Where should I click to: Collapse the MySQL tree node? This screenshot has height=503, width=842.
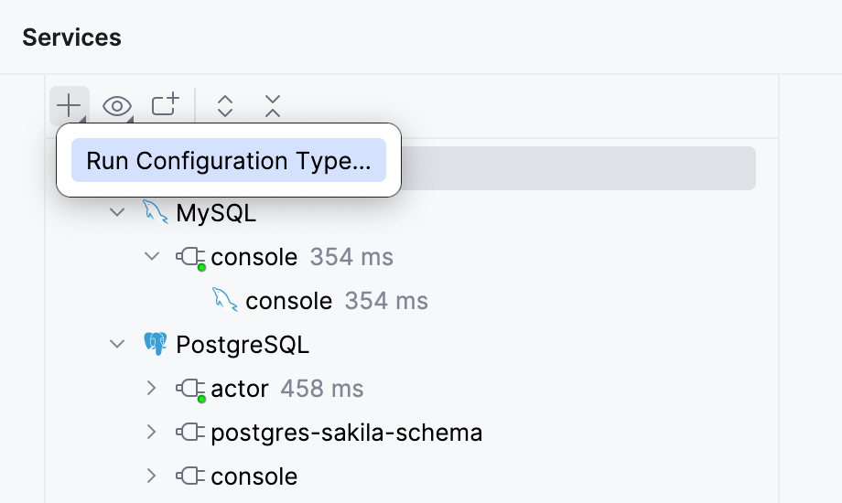(x=117, y=213)
